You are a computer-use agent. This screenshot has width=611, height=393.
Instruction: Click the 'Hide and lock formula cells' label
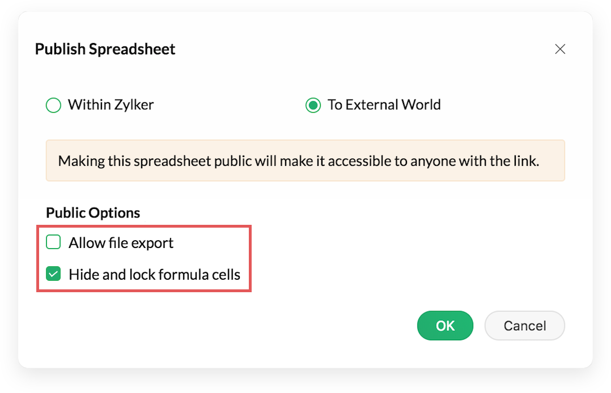click(x=154, y=275)
